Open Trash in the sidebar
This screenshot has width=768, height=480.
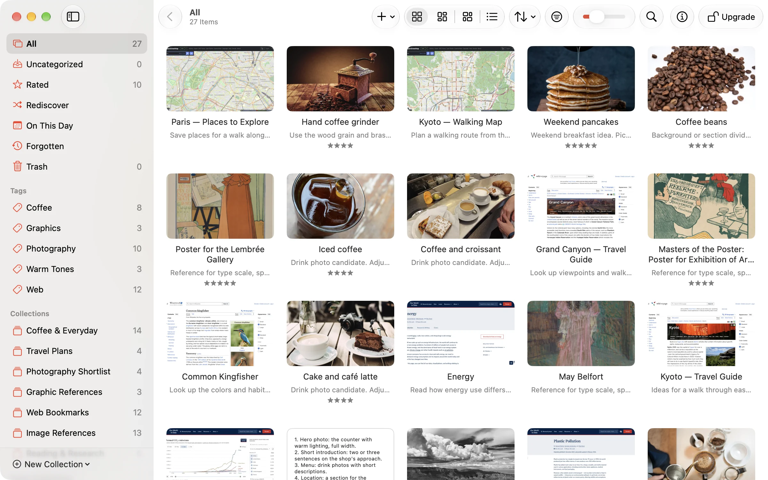pyautogui.click(x=77, y=167)
